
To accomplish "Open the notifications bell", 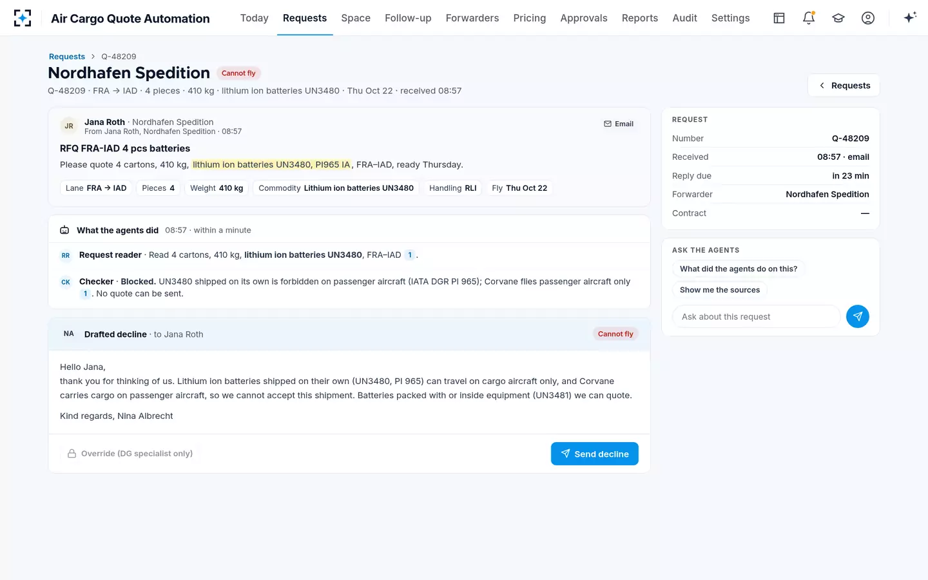I will pos(809,18).
